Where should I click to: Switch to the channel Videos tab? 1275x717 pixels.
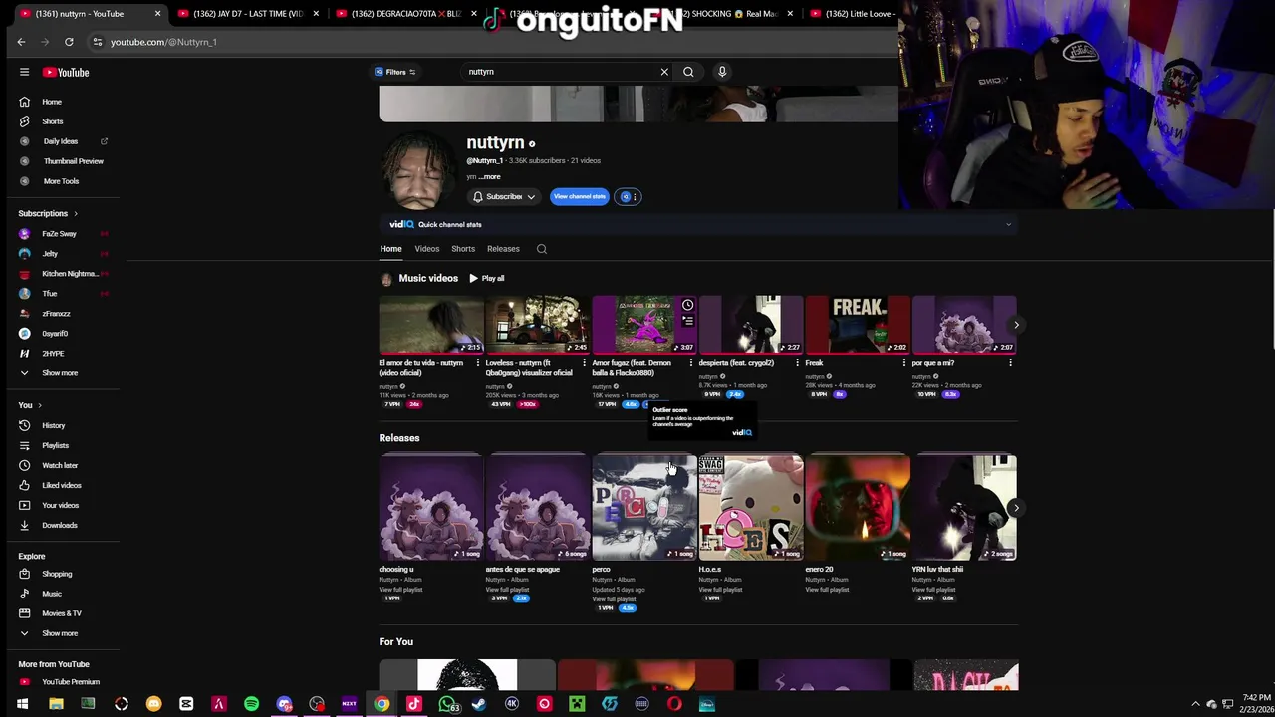pyautogui.click(x=426, y=249)
